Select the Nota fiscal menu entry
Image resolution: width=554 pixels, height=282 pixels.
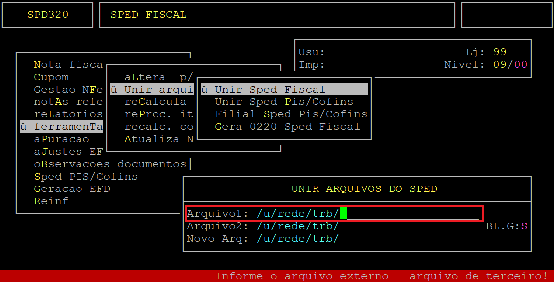pos(68,65)
